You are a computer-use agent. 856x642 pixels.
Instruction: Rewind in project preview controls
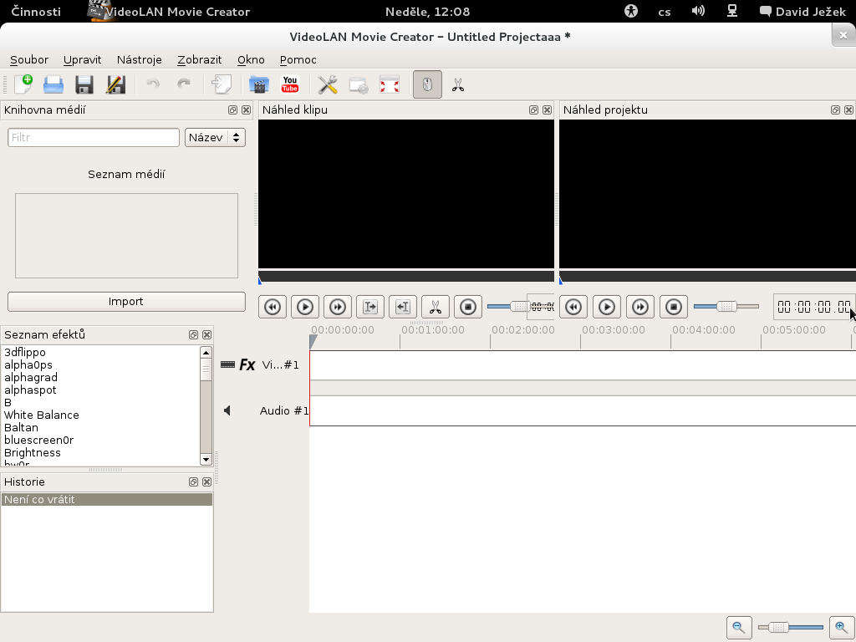573,307
